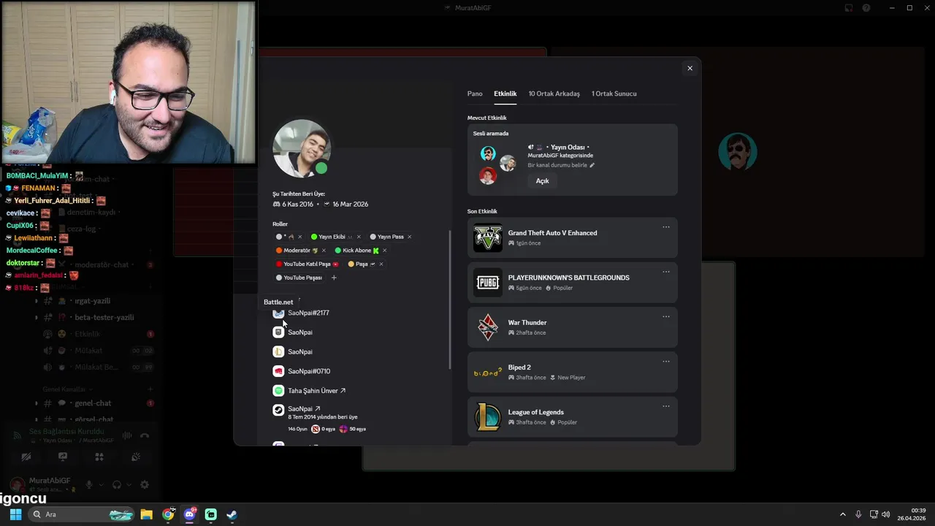Open Discord user settings gear
This screenshot has height=526, width=935.
[145, 484]
